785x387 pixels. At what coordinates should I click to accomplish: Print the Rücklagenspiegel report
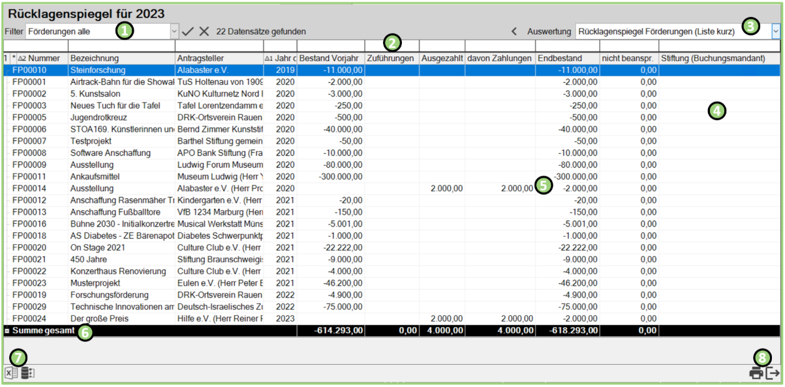[x=756, y=373]
